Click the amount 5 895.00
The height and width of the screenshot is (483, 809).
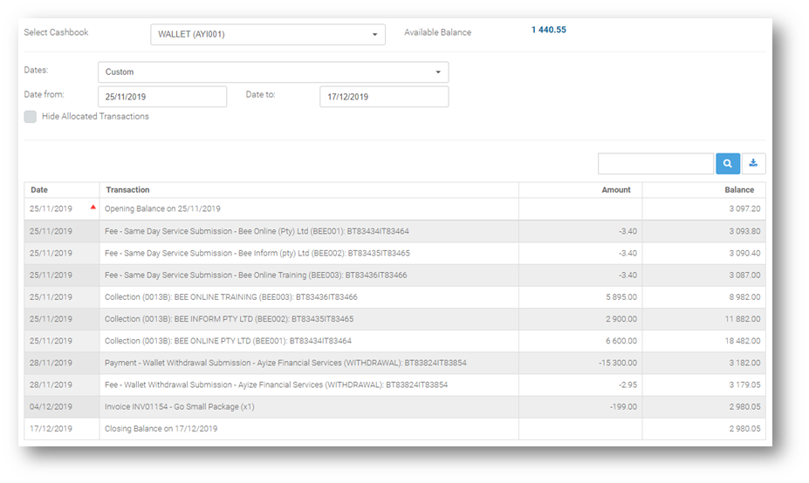click(x=621, y=297)
